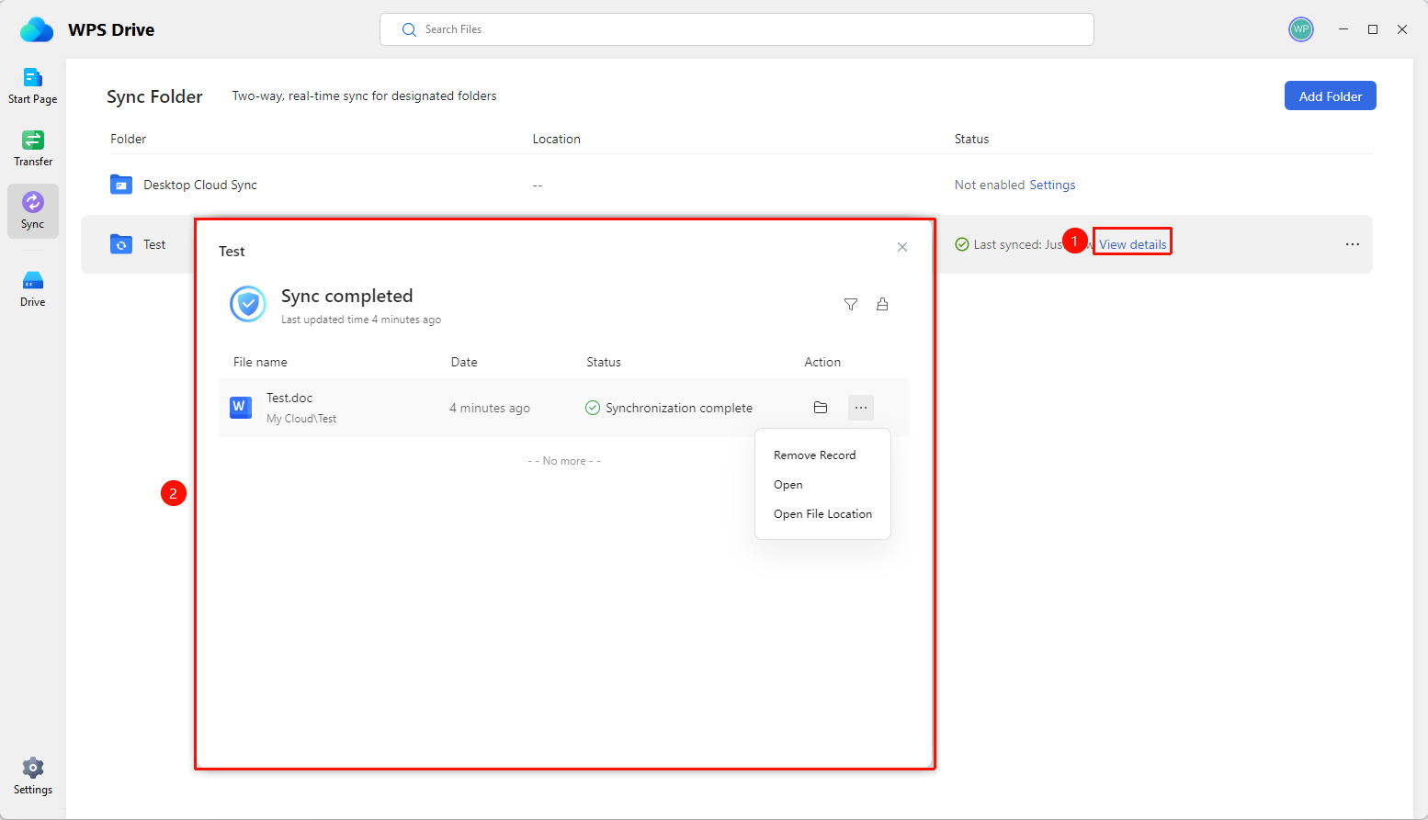This screenshot has height=820, width=1428.
Task: Click the Word file icon of Test.doc
Action: pyautogui.click(x=241, y=407)
